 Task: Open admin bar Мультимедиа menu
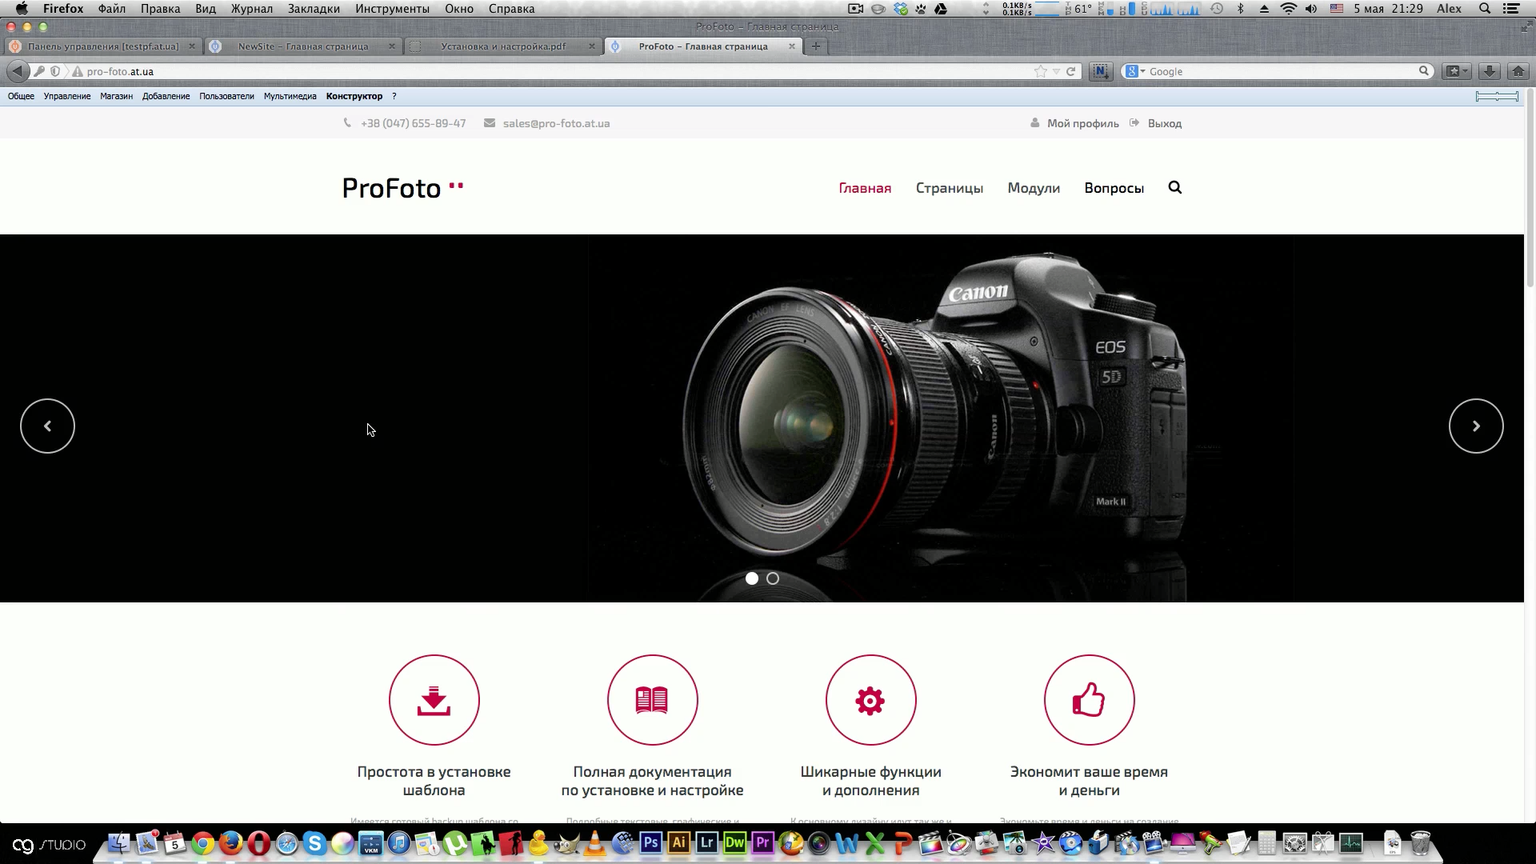pos(290,96)
